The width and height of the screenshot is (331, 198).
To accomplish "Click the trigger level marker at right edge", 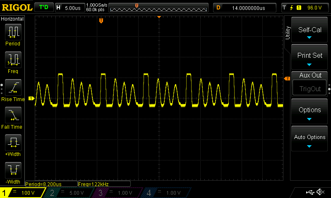I will (287, 79).
